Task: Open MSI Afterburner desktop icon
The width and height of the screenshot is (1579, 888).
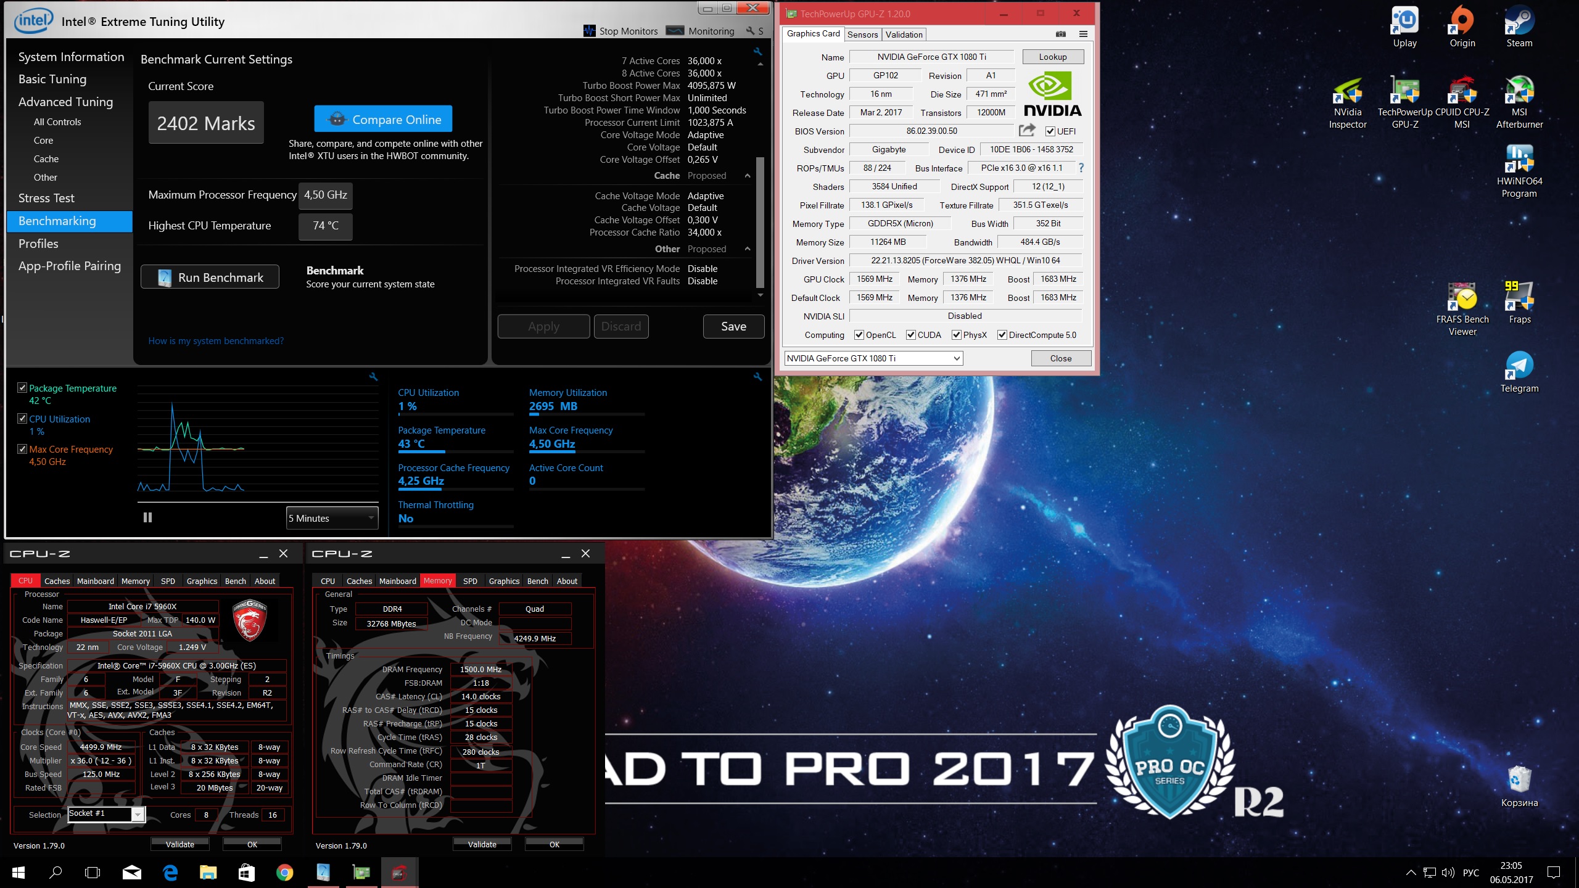Action: click(x=1519, y=102)
